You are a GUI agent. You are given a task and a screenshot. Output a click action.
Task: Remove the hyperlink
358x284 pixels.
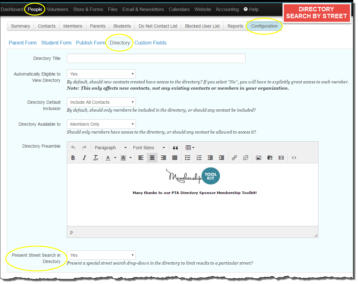[246, 158]
